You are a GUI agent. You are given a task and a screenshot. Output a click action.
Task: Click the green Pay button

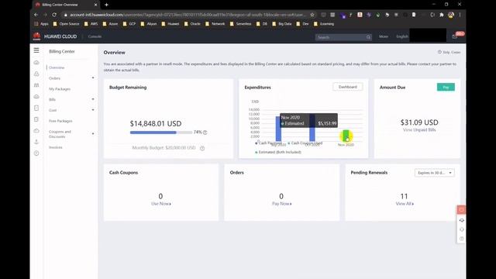click(x=446, y=87)
